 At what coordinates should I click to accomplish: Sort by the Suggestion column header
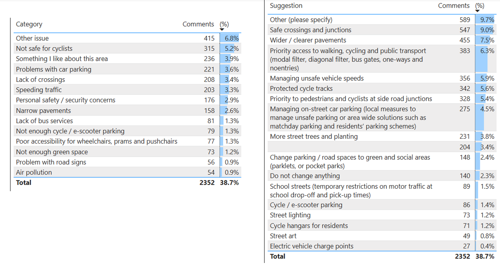click(286, 6)
